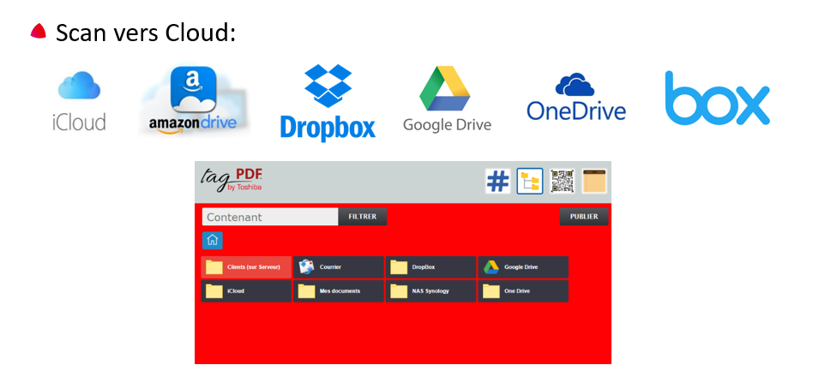This screenshot has height=377, width=837.
Task: Open the iCloud folder tile
Action: 246,291
